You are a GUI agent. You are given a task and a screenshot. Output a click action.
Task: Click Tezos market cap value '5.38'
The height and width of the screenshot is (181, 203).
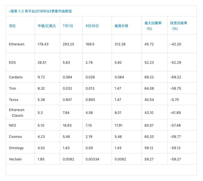coord(41,100)
